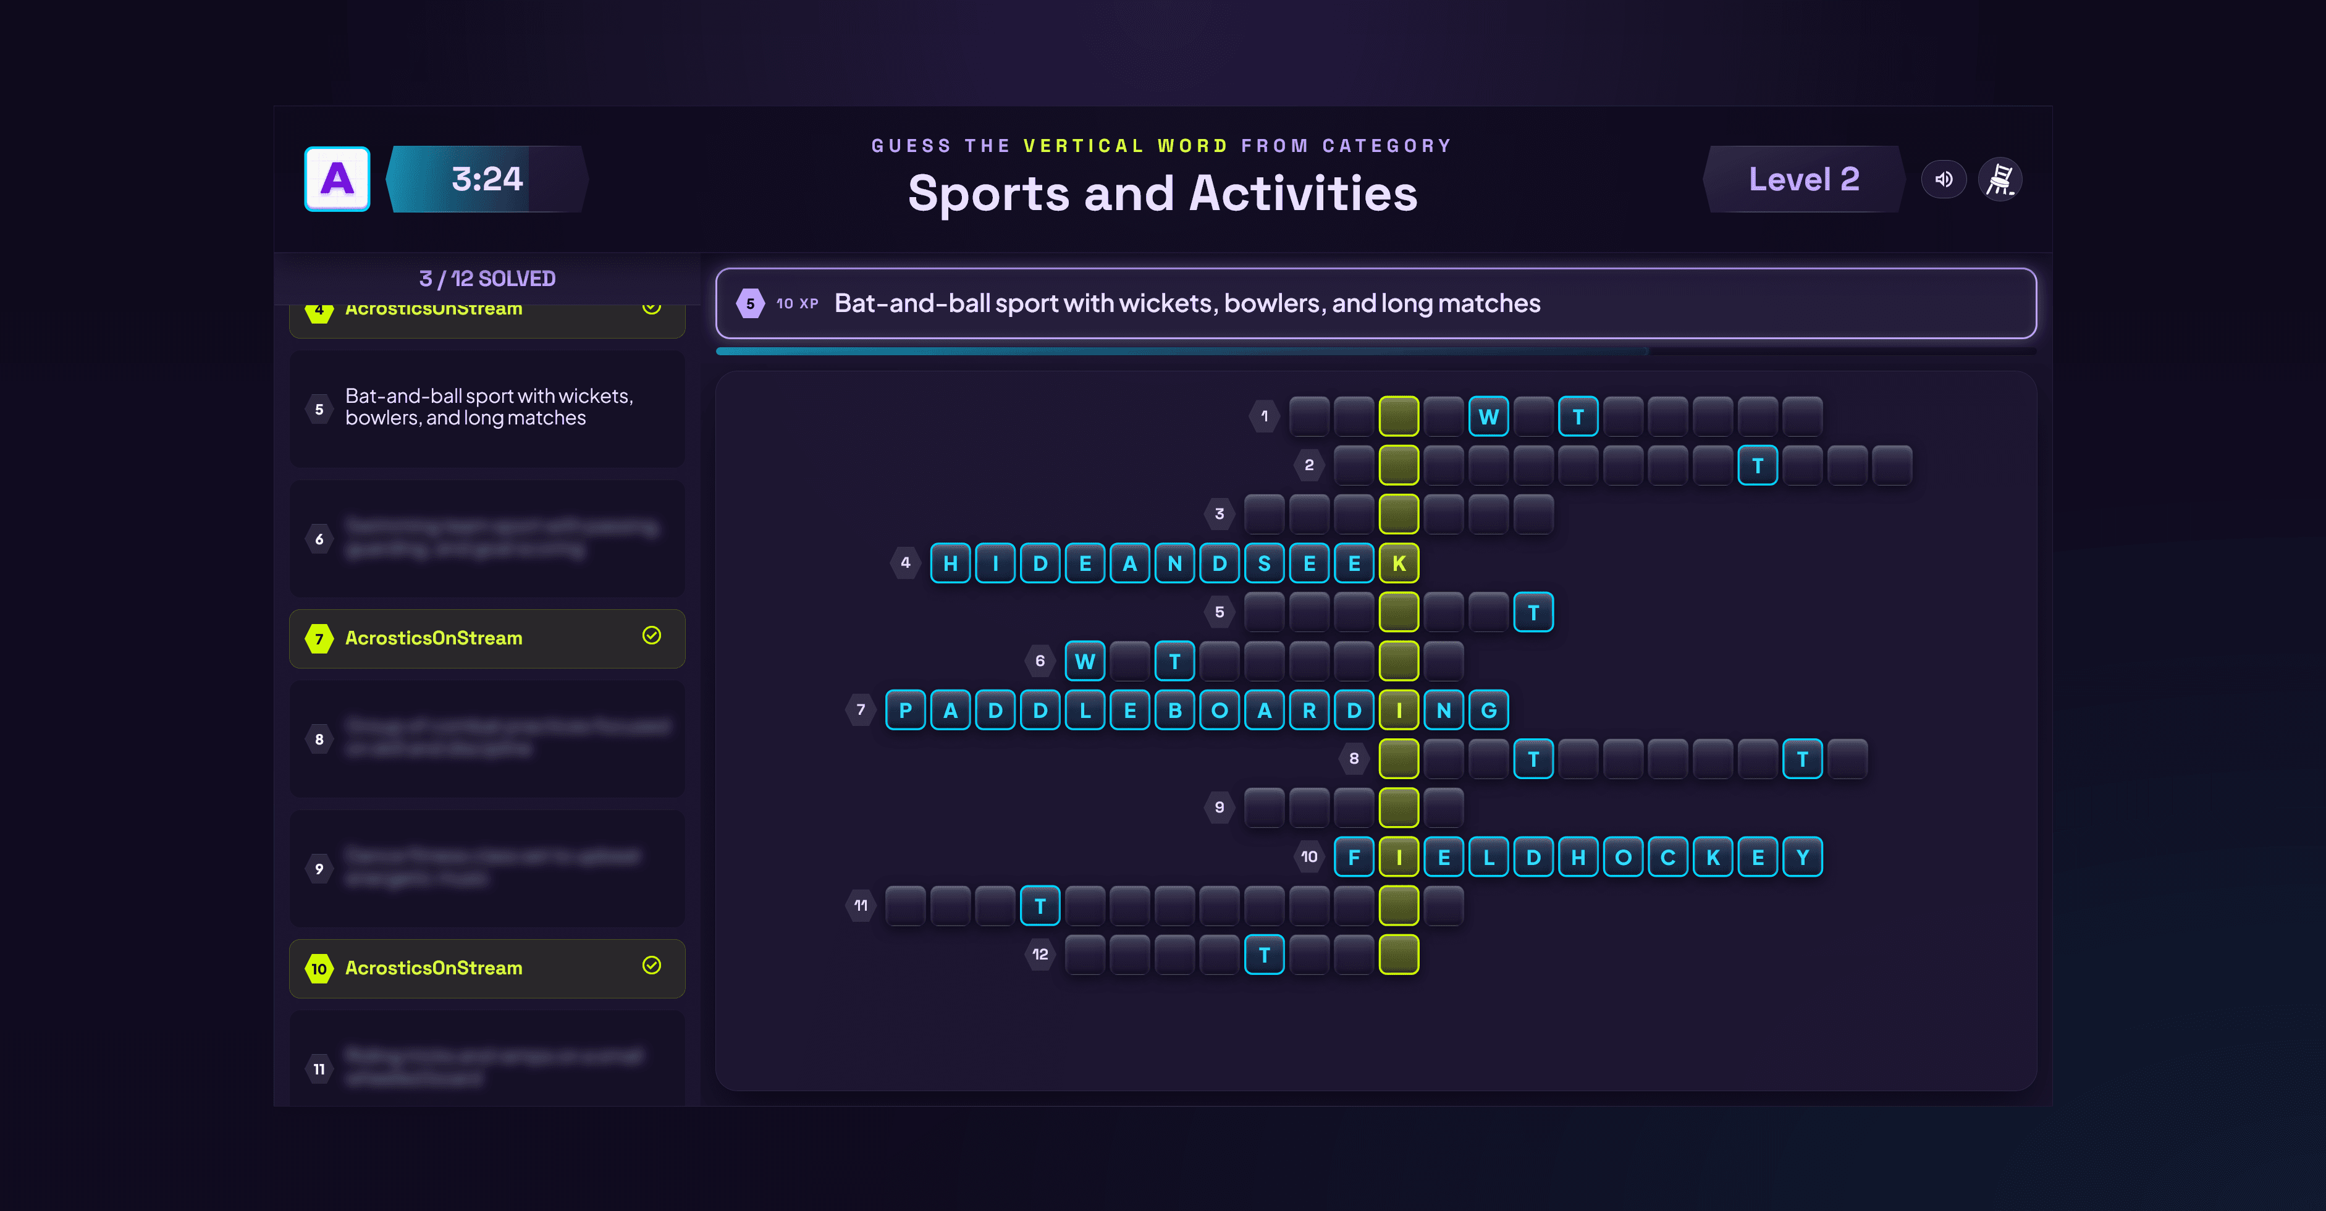Mute the game sound speaker icon
The width and height of the screenshot is (2326, 1211).
pyautogui.click(x=1943, y=179)
